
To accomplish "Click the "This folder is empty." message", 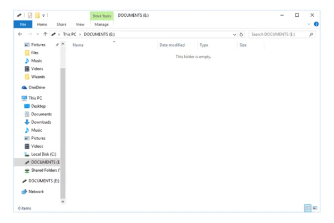I will click(194, 56).
